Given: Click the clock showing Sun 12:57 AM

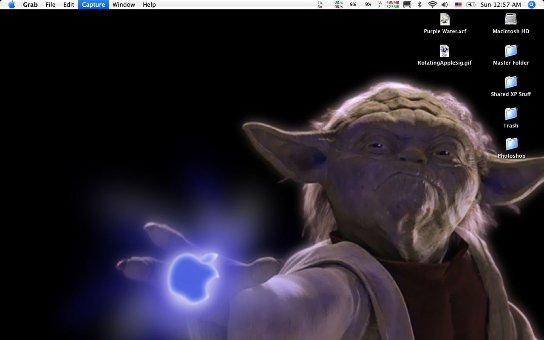Looking at the screenshot, I should (501, 5).
